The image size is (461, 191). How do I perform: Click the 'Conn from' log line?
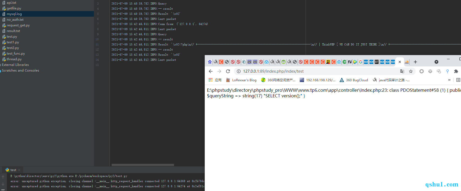160,24
